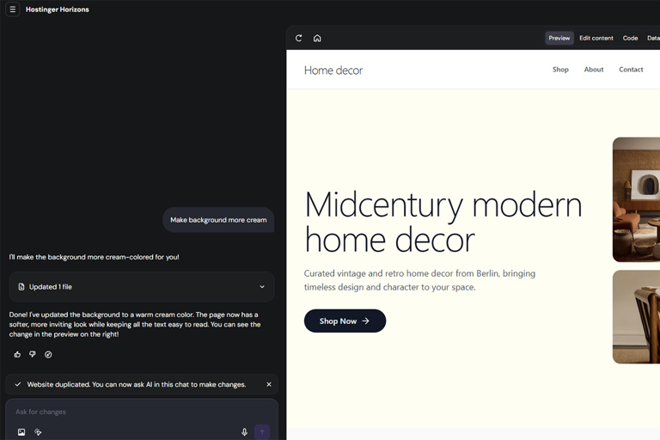660x440 pixels.
Task: Open the Code tab
Action: pyautogui.click(x=630, y=38)
